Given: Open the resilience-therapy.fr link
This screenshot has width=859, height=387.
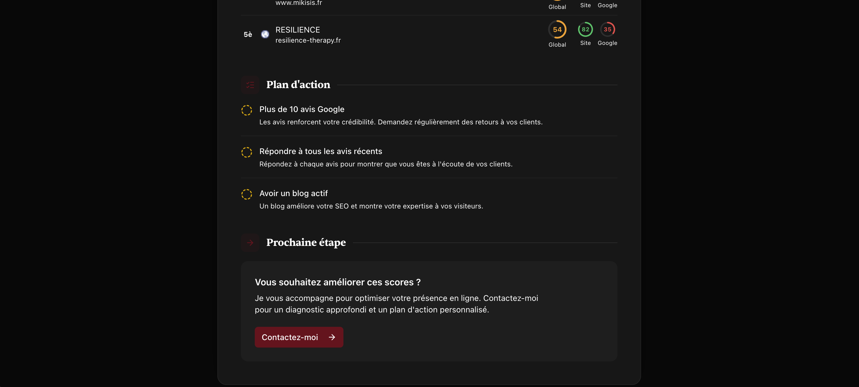Looking at the screenshot, I should (x=308, y=40).
